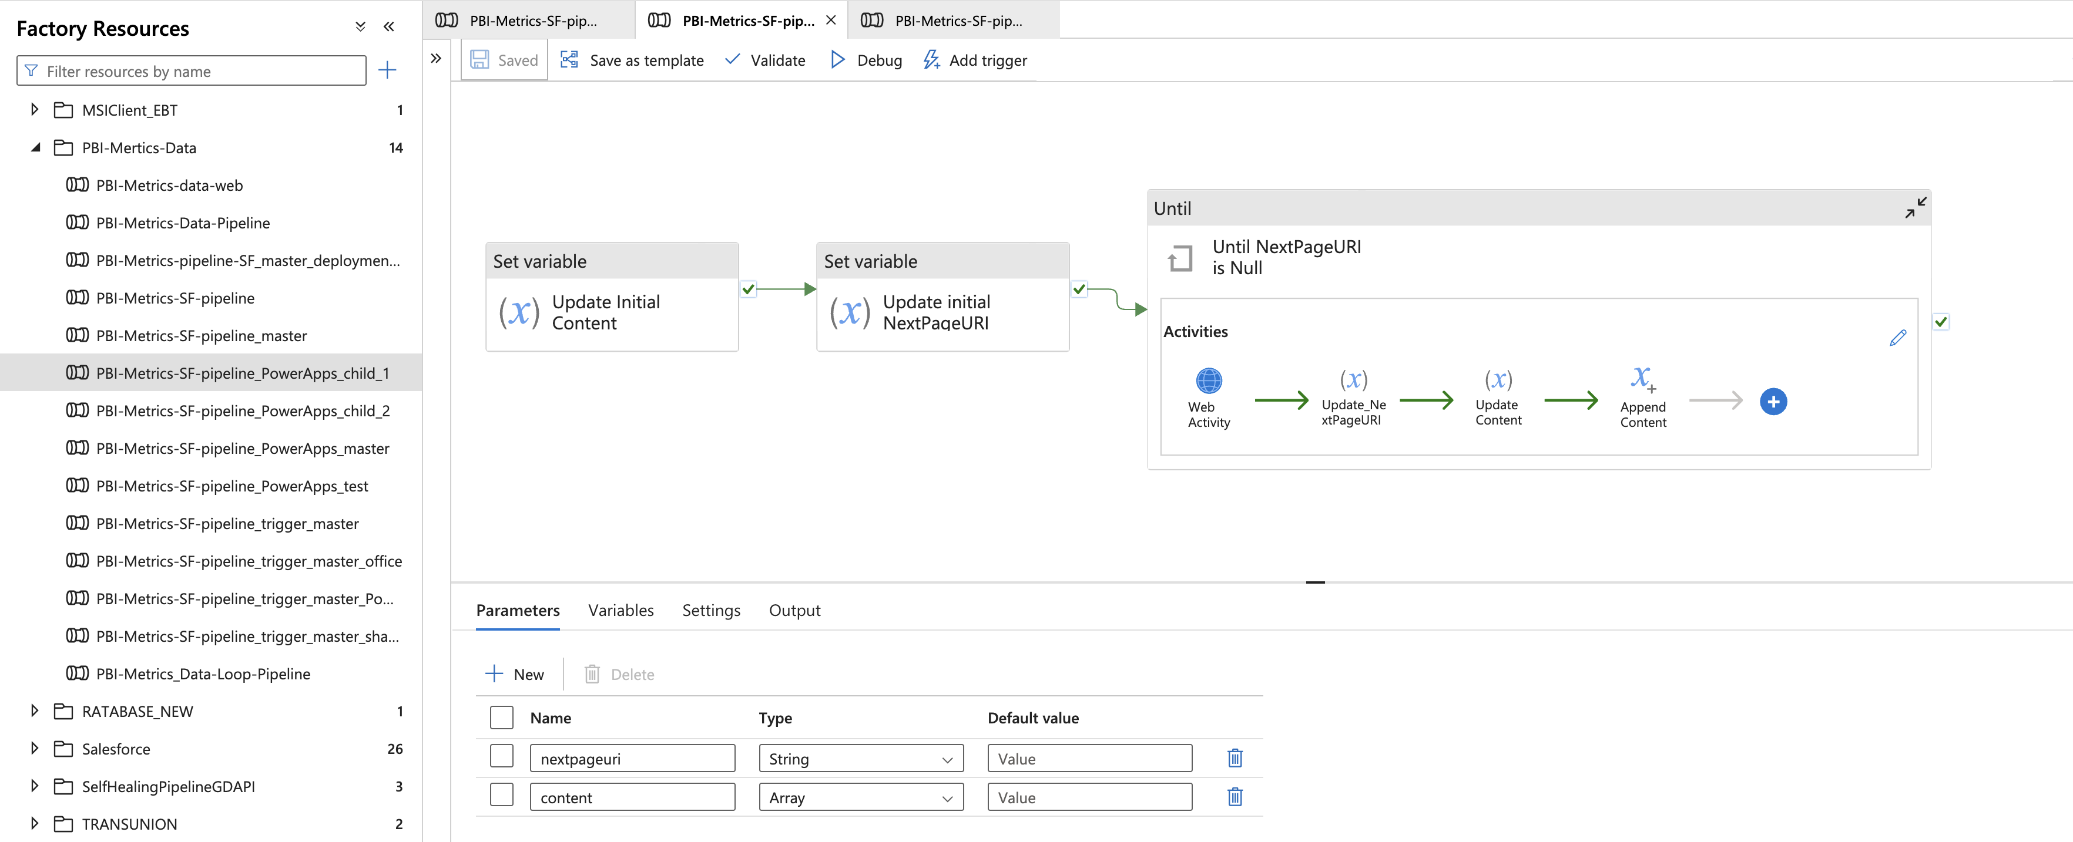This screenshot has width=2073, height=842.
Task: Expand the RATABASE_NEW folder
Action: tap(34, 711)
